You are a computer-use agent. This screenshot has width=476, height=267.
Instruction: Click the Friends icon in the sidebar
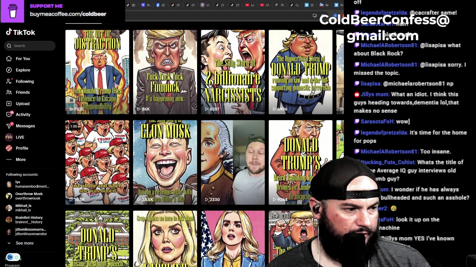pos(9,92)
